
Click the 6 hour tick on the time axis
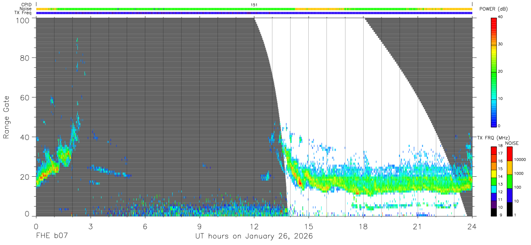click(x=145, y=226)
